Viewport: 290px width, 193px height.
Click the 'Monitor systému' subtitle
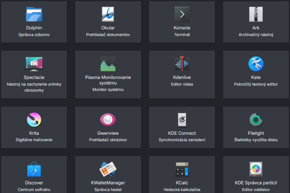click(108, 89)
